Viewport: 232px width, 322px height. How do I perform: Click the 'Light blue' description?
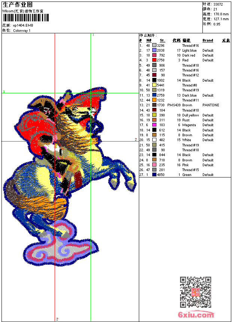tap(189, 50)
